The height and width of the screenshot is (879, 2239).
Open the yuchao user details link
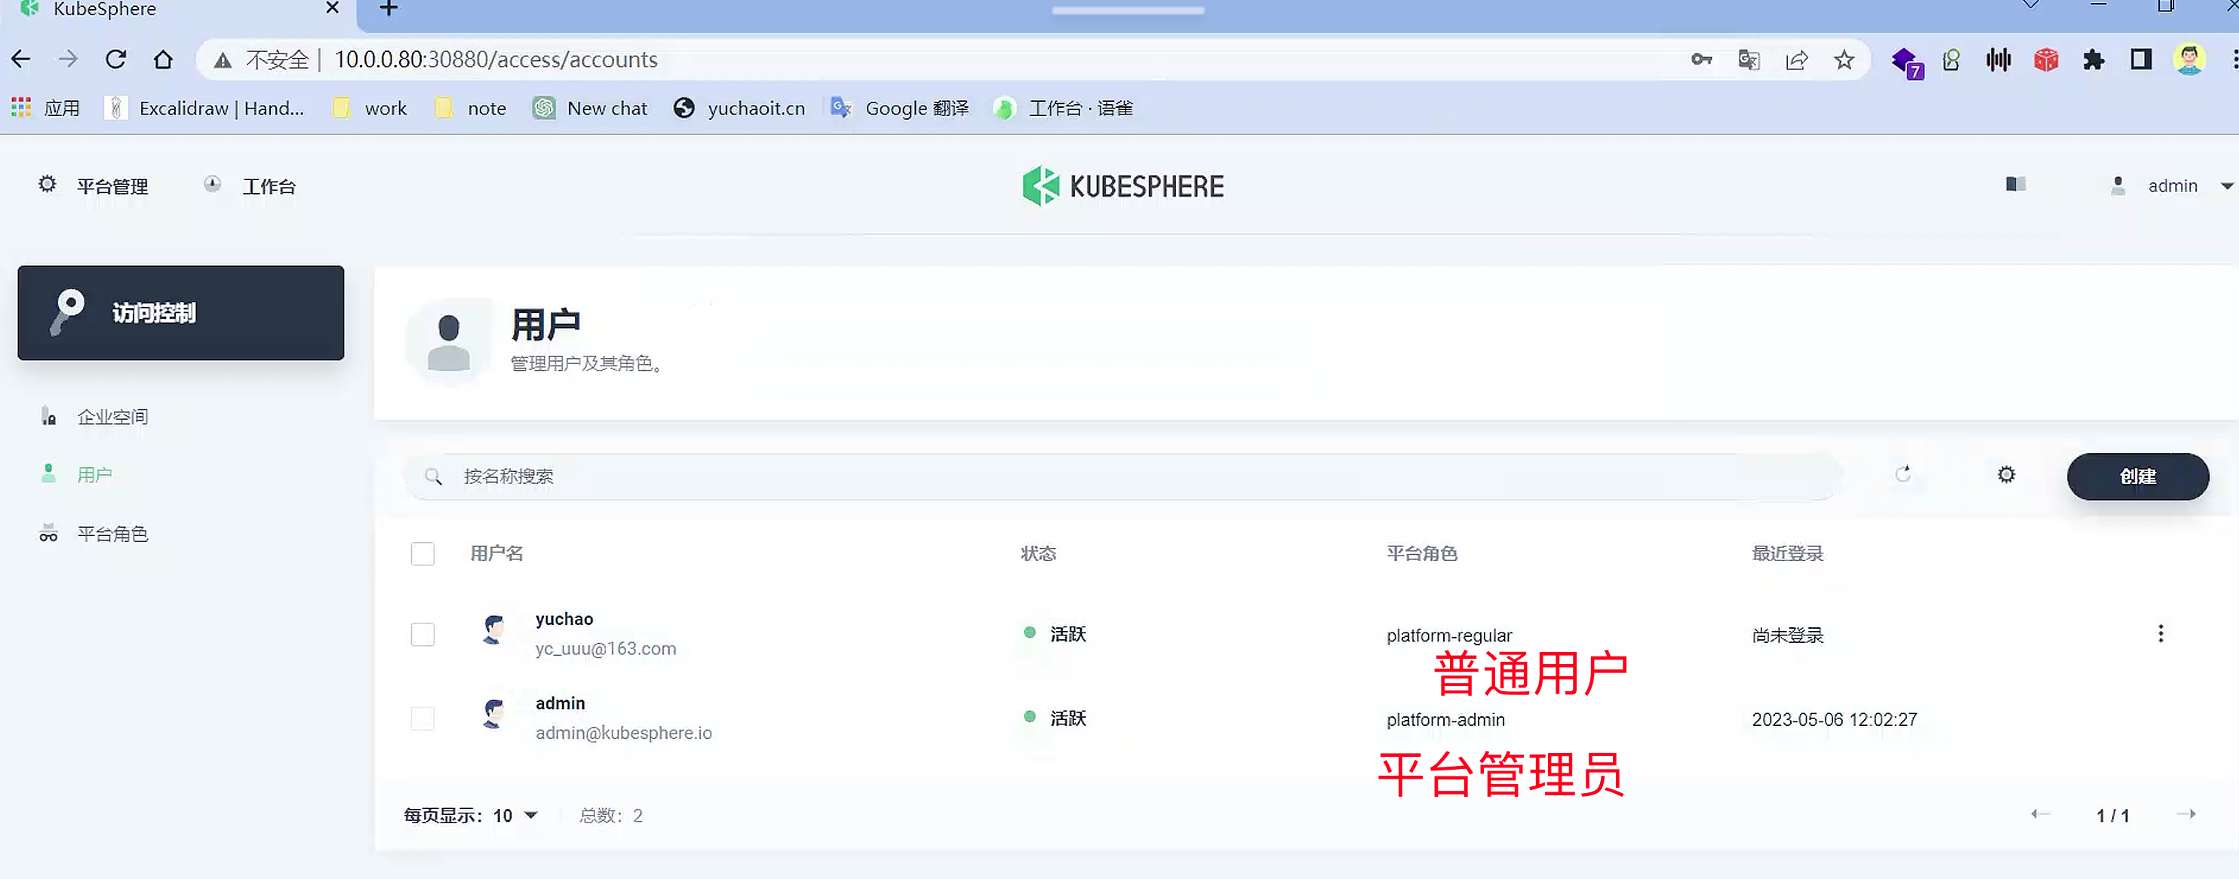click(x=564, y=618)
